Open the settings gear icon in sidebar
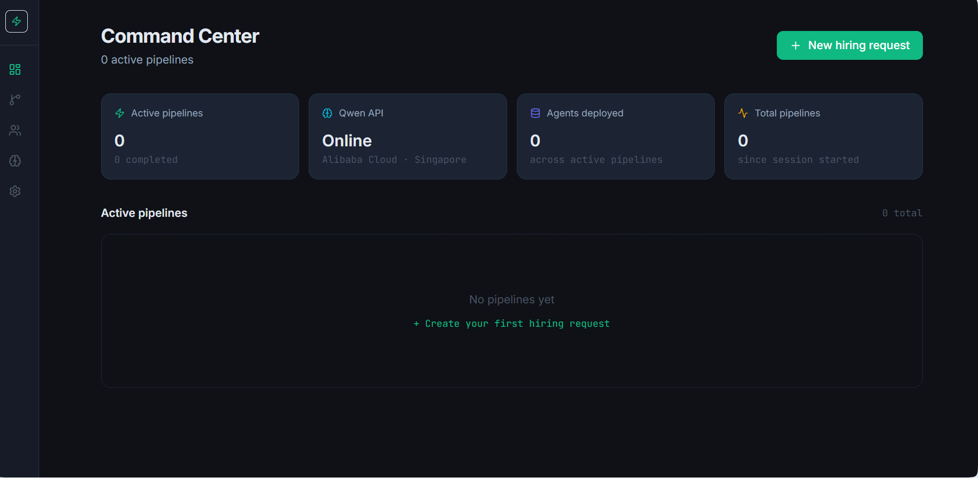Viewport: 978px width, 478px height. [15, 191]
